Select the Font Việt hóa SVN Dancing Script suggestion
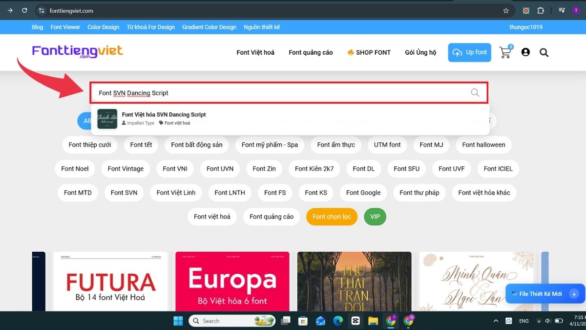The image size is (586, 330). (290, 119)
